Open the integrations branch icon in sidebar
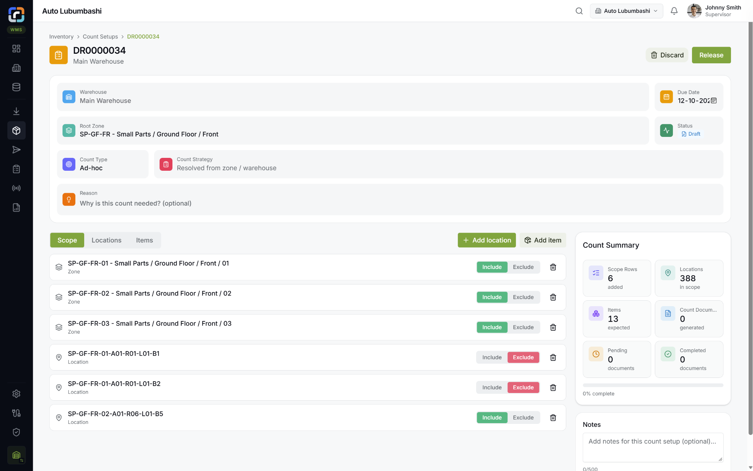This screenshot has height=471, width=753. click(16, 413)
